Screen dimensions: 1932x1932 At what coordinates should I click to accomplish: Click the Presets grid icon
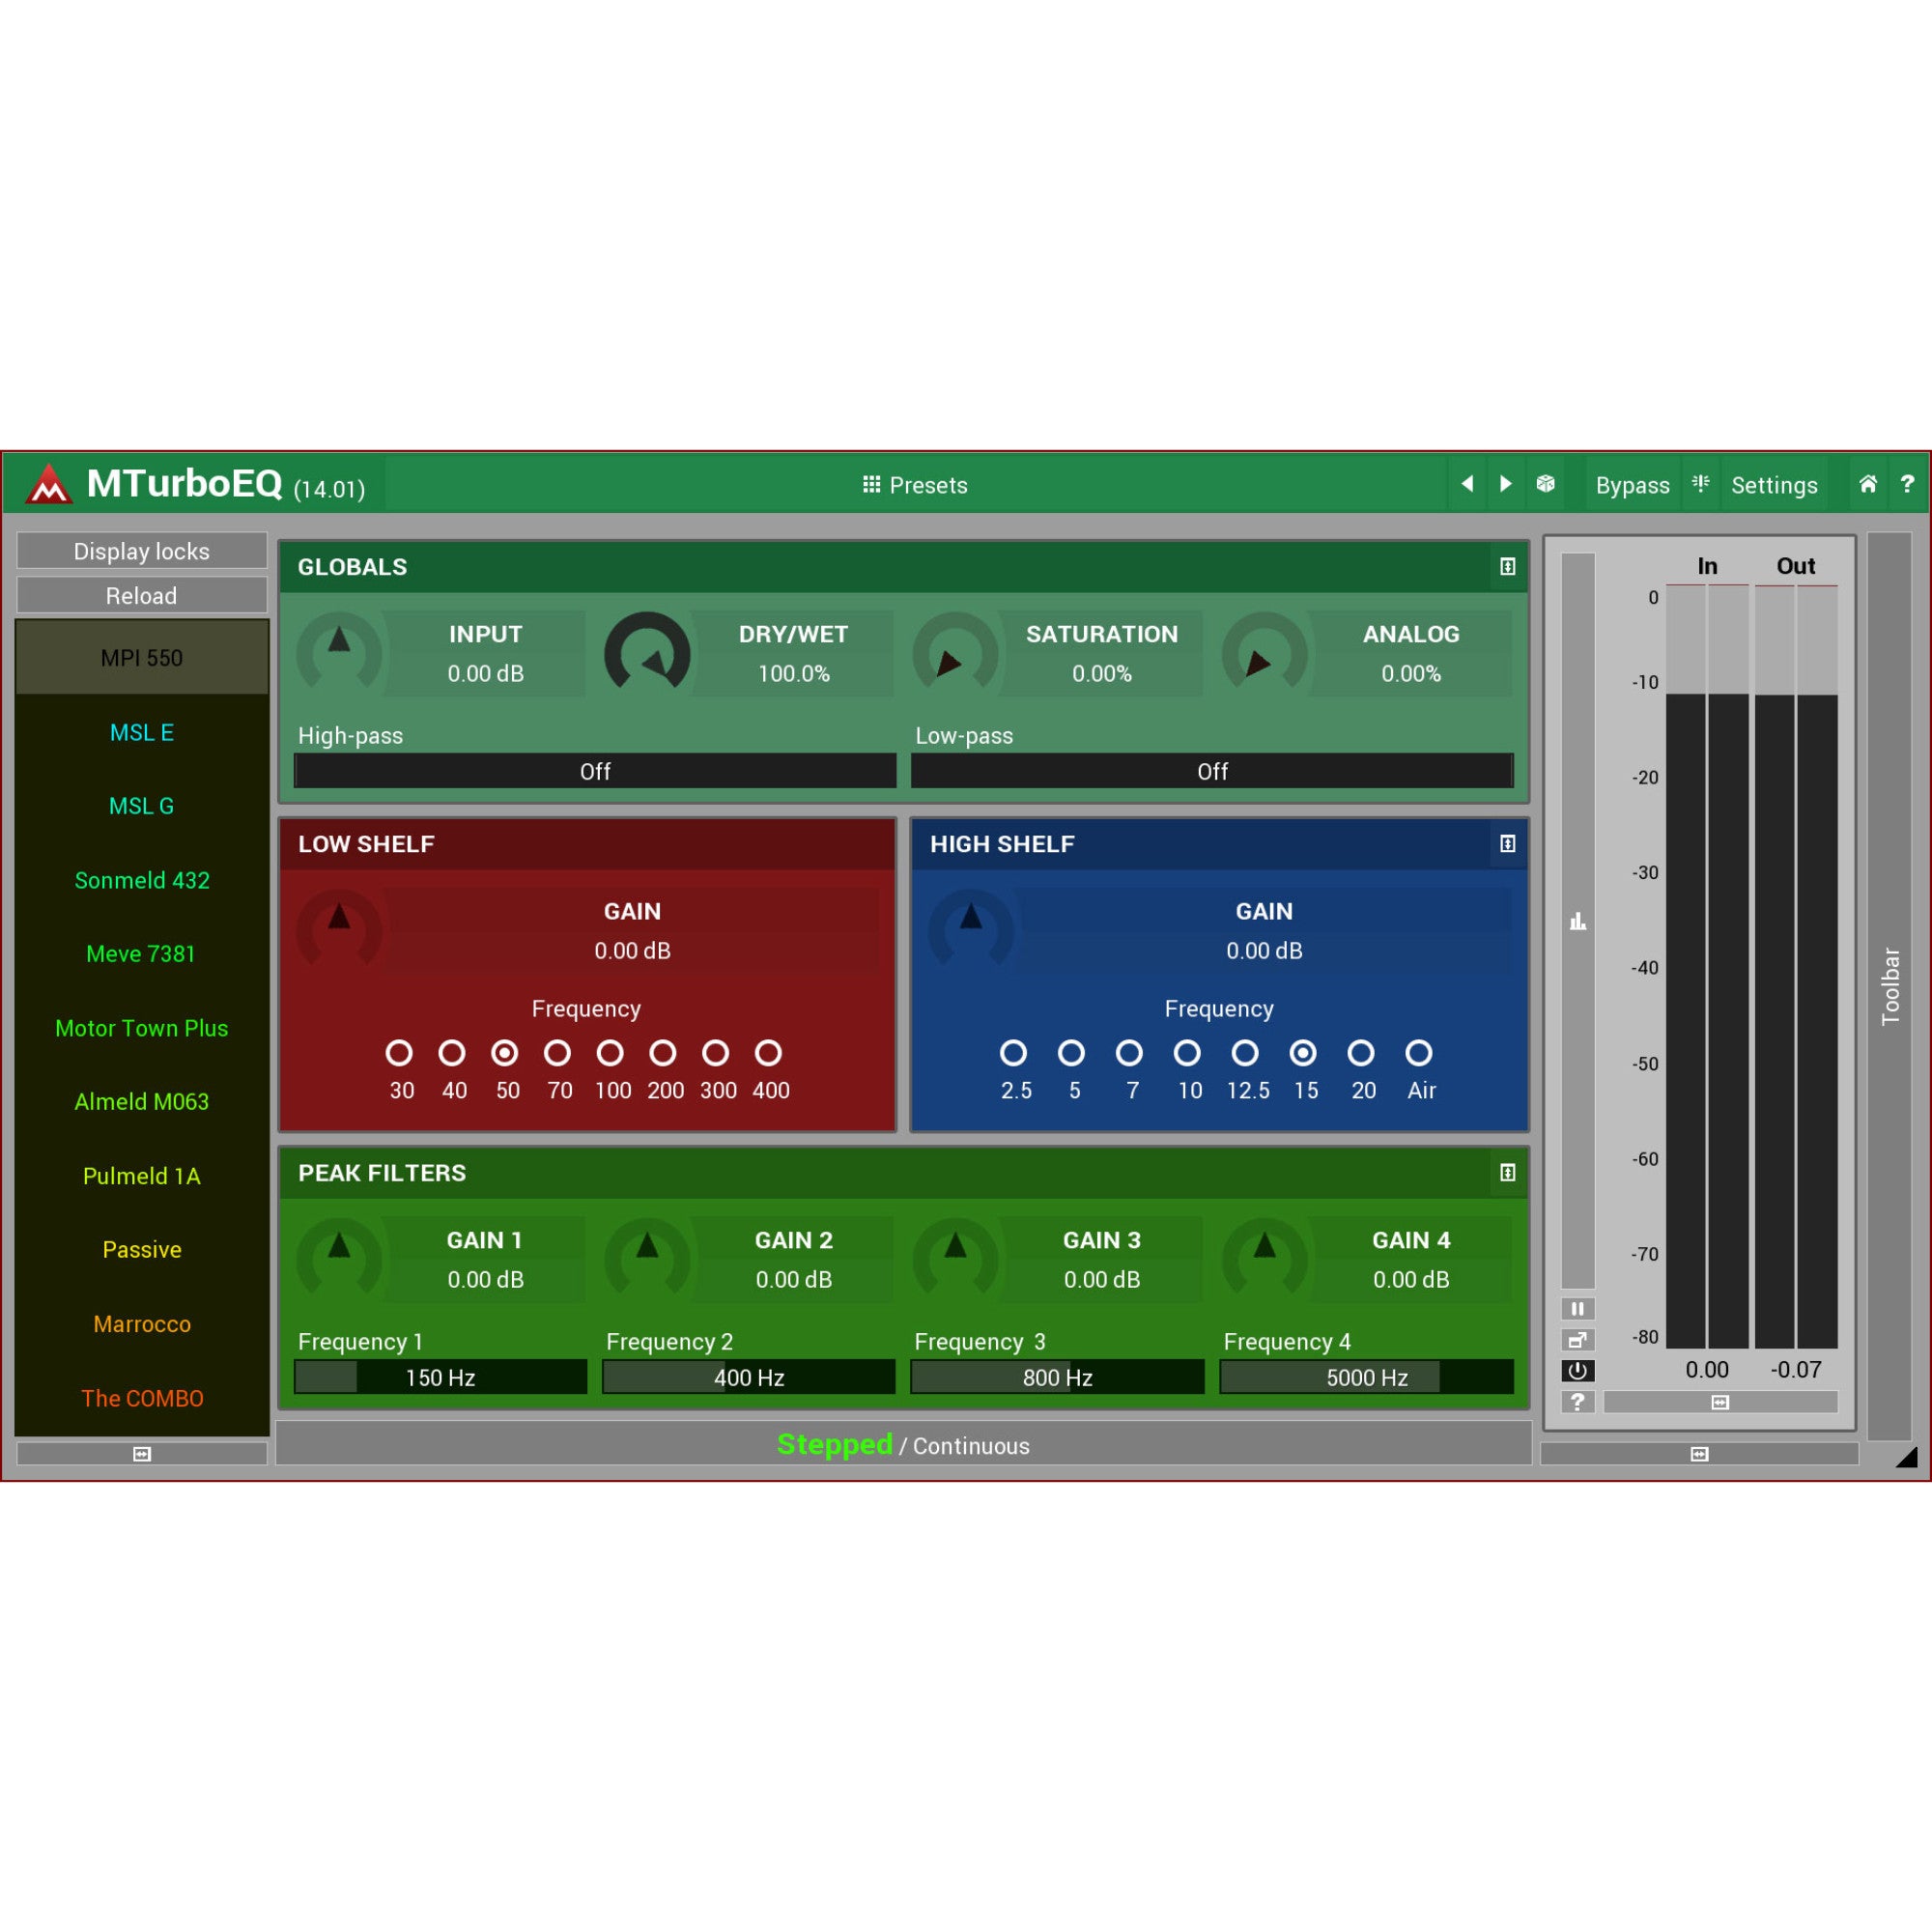pos(871,484)
